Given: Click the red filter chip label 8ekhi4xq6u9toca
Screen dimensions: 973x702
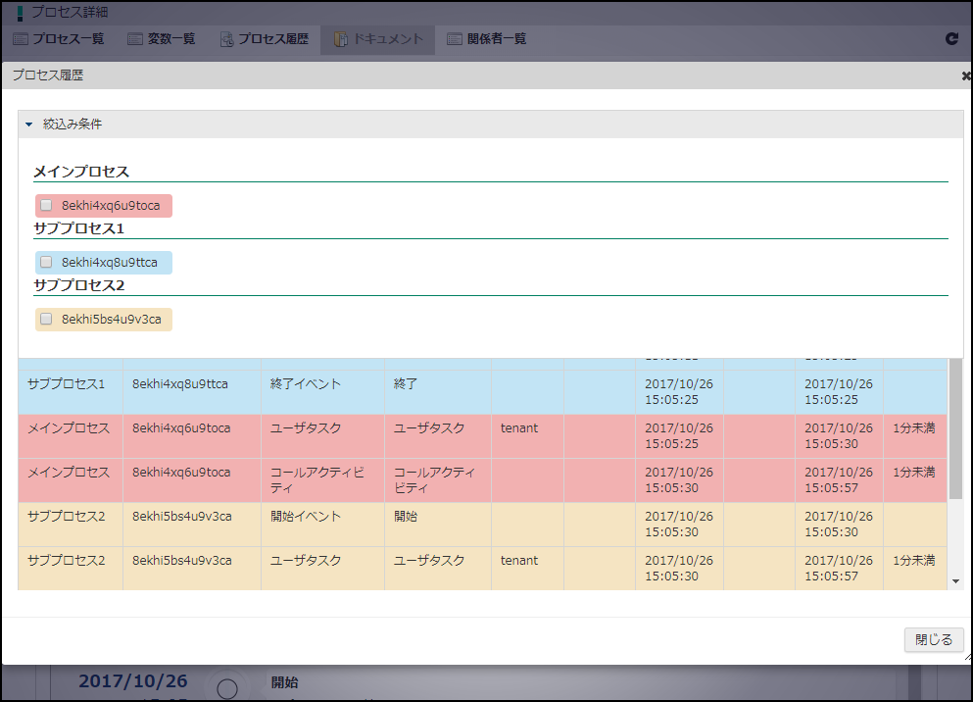Looking at the screenshot, I should (111, 206).
